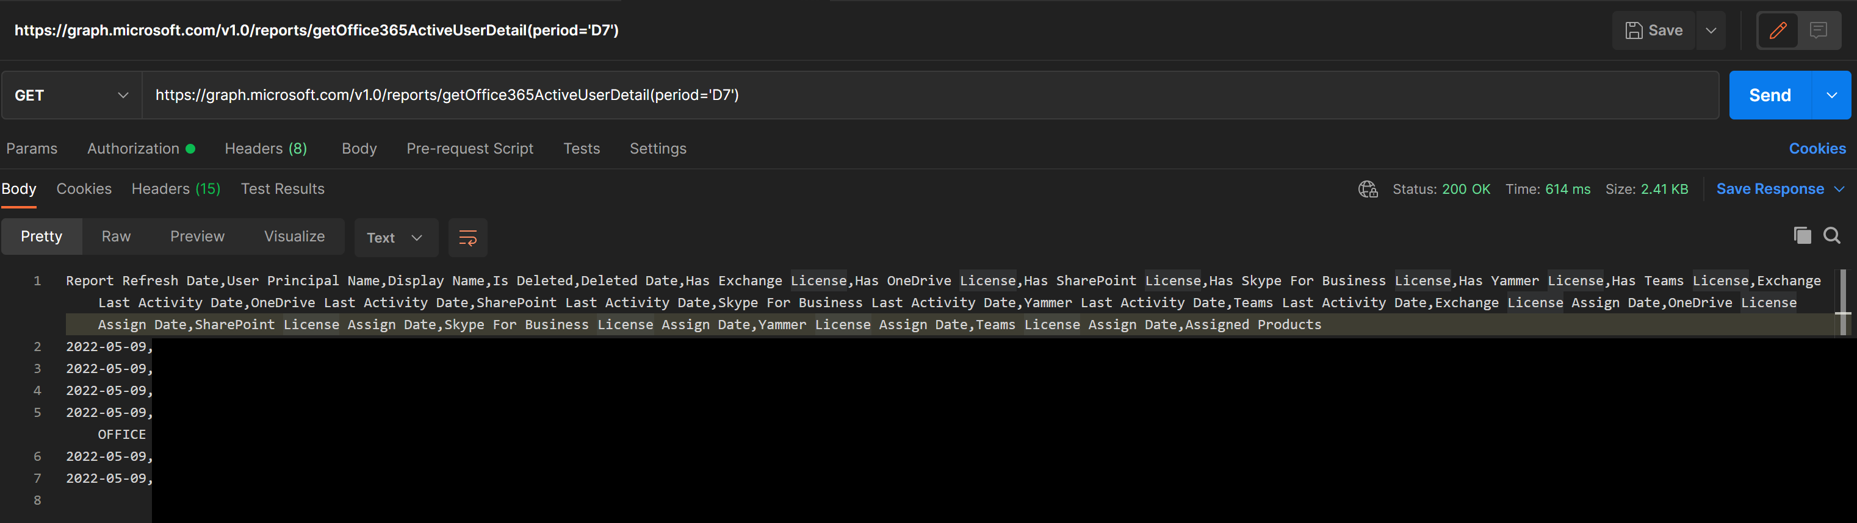Click the Save Response button
The image size is (1857, 523).
[1770, 189]
